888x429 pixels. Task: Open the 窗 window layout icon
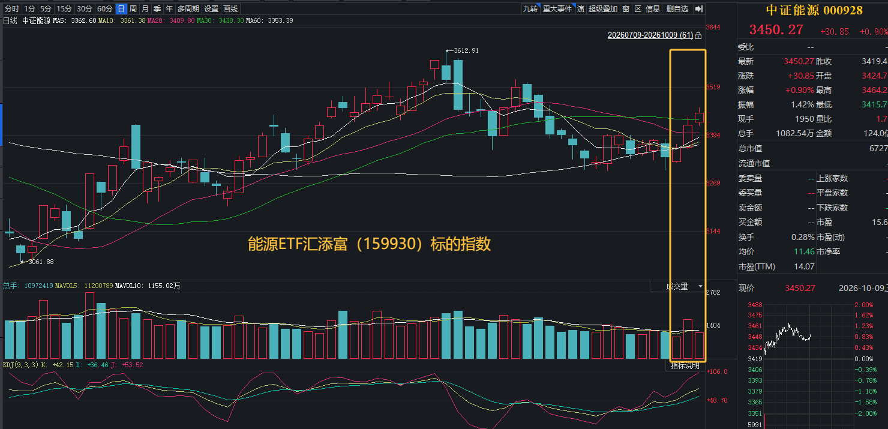(x=626, y=9)
